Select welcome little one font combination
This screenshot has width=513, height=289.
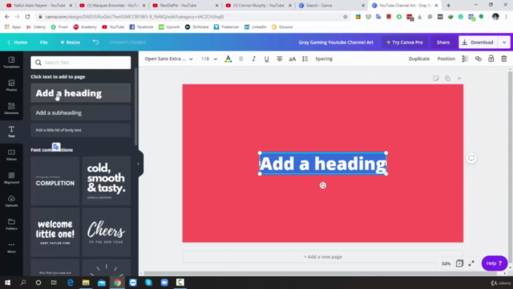click(x=55, y=232)
